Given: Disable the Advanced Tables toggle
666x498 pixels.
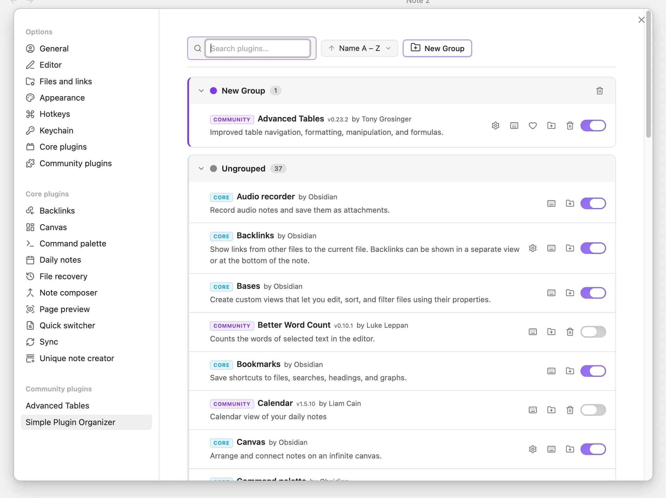Looking at the screenshot, I should pos(593,126).
